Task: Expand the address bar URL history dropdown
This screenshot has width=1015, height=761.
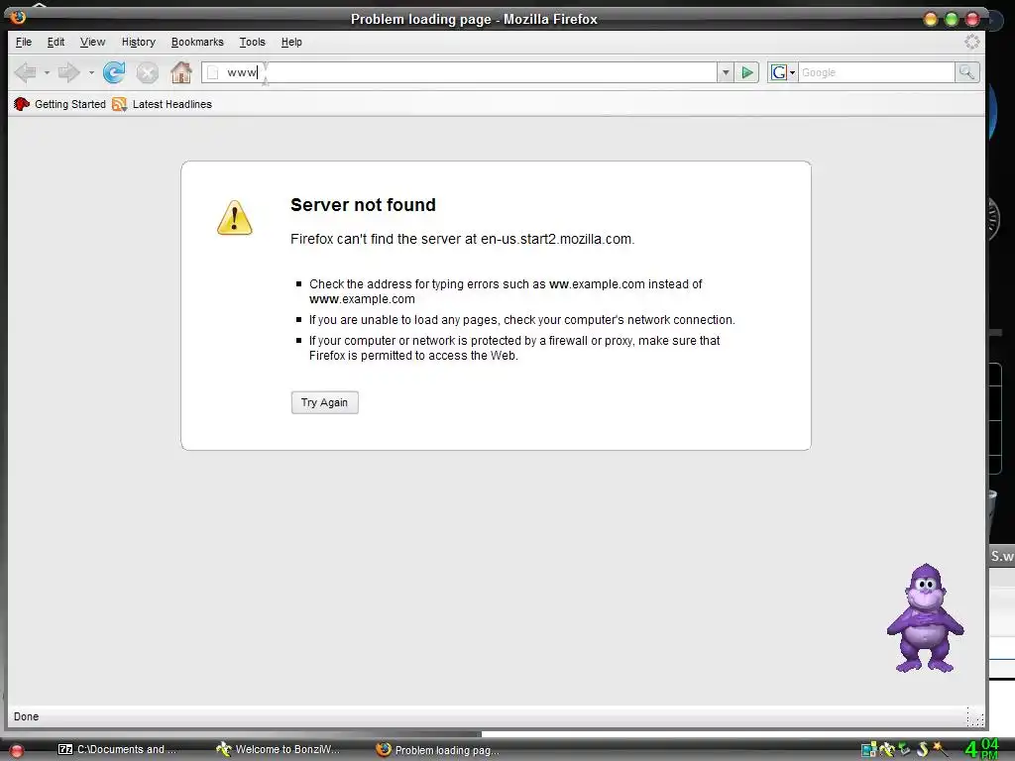Action: click(726, 72)
